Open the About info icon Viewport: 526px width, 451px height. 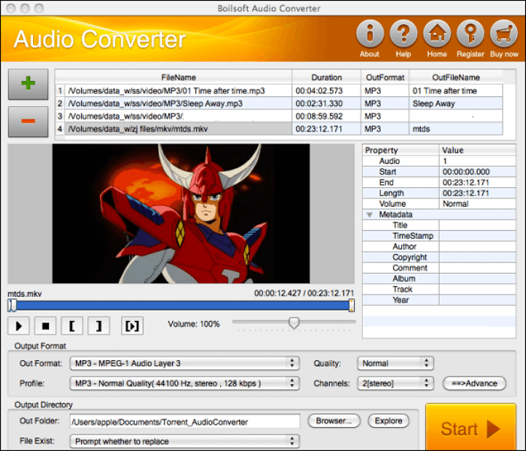coord(369,35)
